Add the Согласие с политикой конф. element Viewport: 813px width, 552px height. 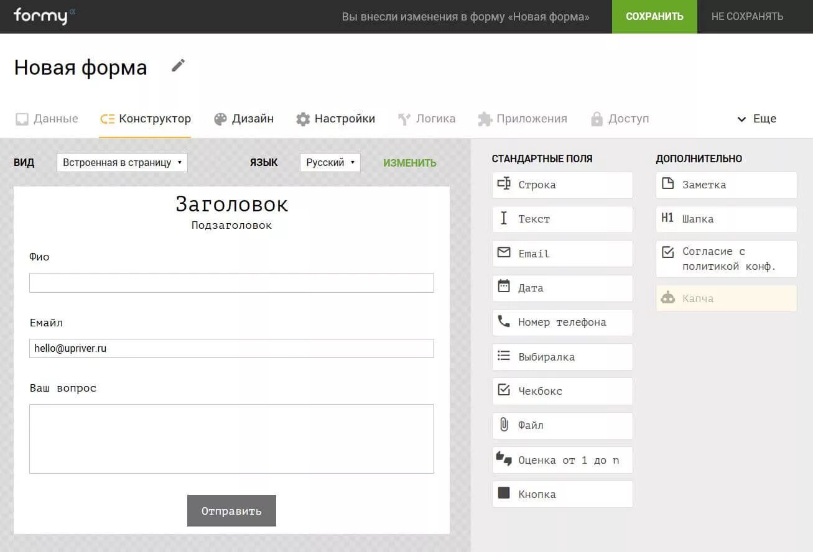(x=727, y=259)
